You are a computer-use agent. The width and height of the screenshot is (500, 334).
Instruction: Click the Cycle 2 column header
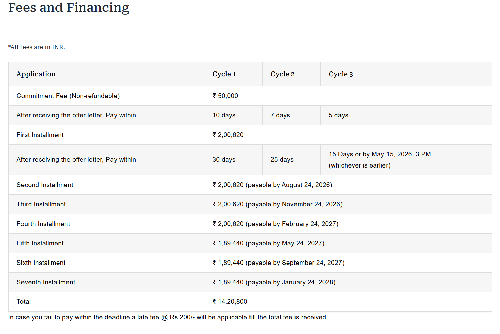(x=282, y=74)
